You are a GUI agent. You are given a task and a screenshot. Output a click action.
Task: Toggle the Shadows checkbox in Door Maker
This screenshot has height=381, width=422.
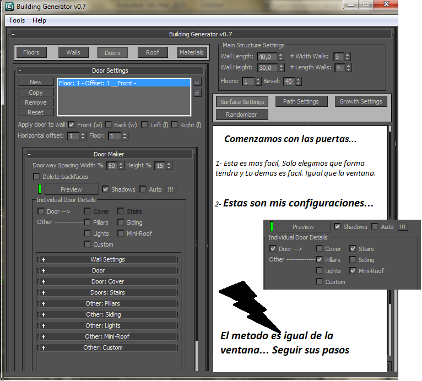coord(105,189)
